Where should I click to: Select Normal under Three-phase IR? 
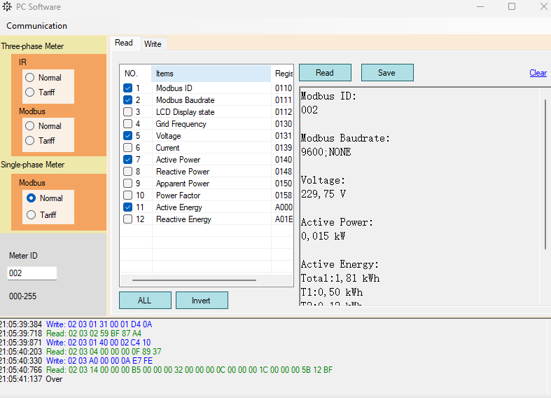(30, 78)
